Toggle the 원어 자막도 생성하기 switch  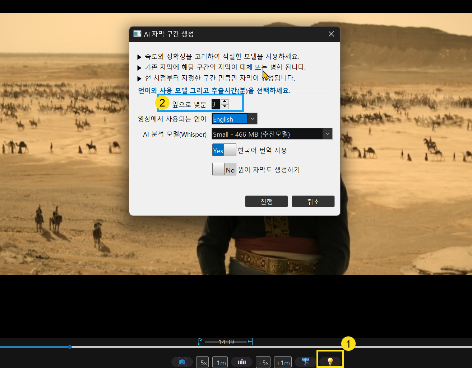pos(224,169)
